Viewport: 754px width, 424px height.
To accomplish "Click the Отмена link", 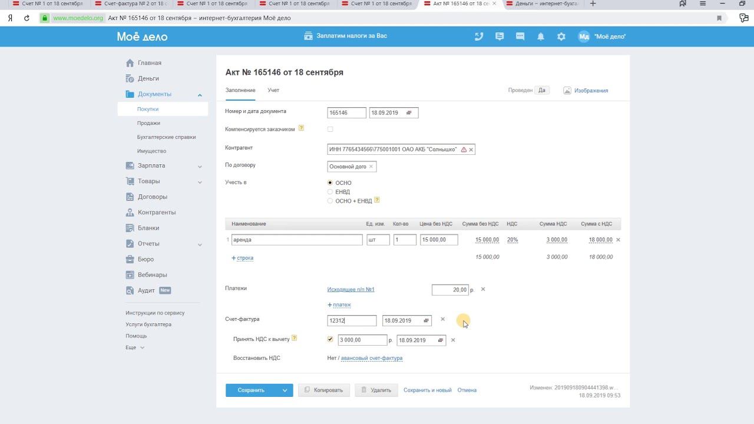I will pyautogui.click(x=467, y=390).
